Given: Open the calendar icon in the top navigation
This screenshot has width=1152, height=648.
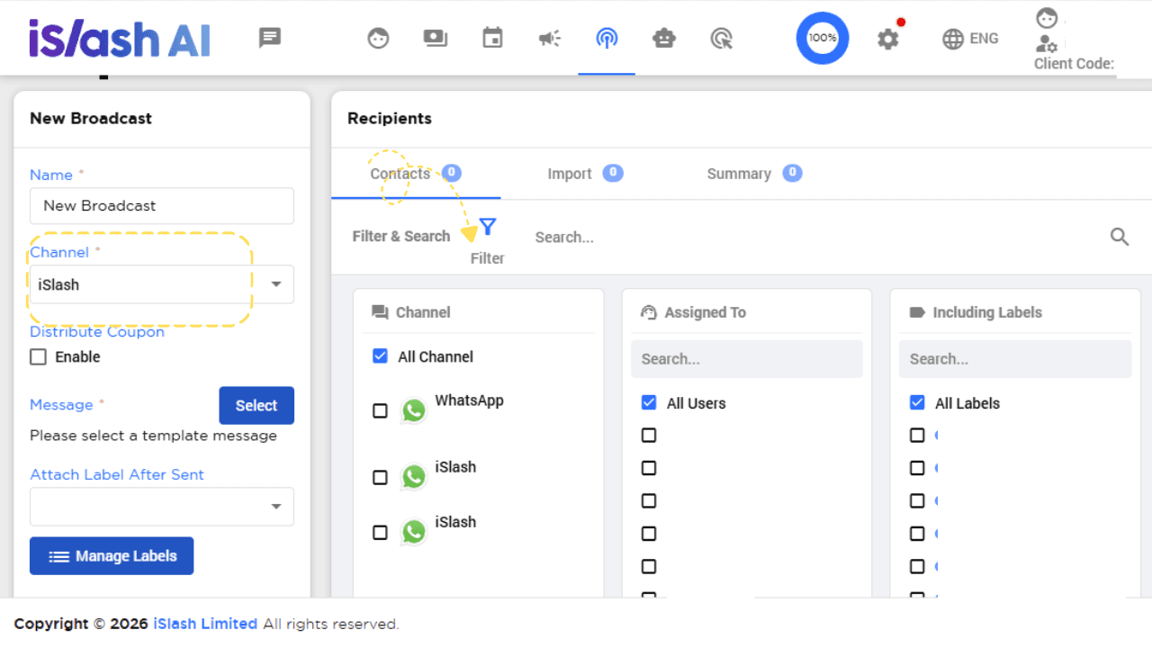Looking at the screenshot, I should pyautogui.click(x=492, y=39).
